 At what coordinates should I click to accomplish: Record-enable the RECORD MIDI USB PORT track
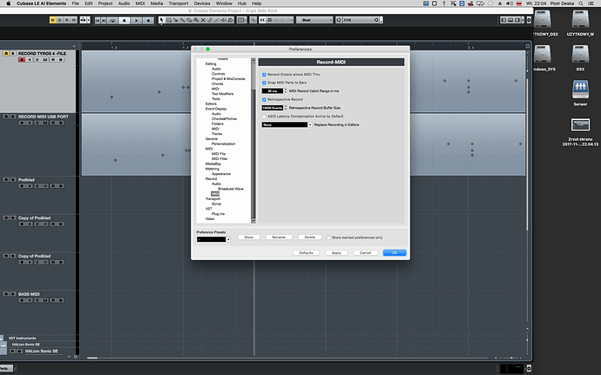click(22, 123)
